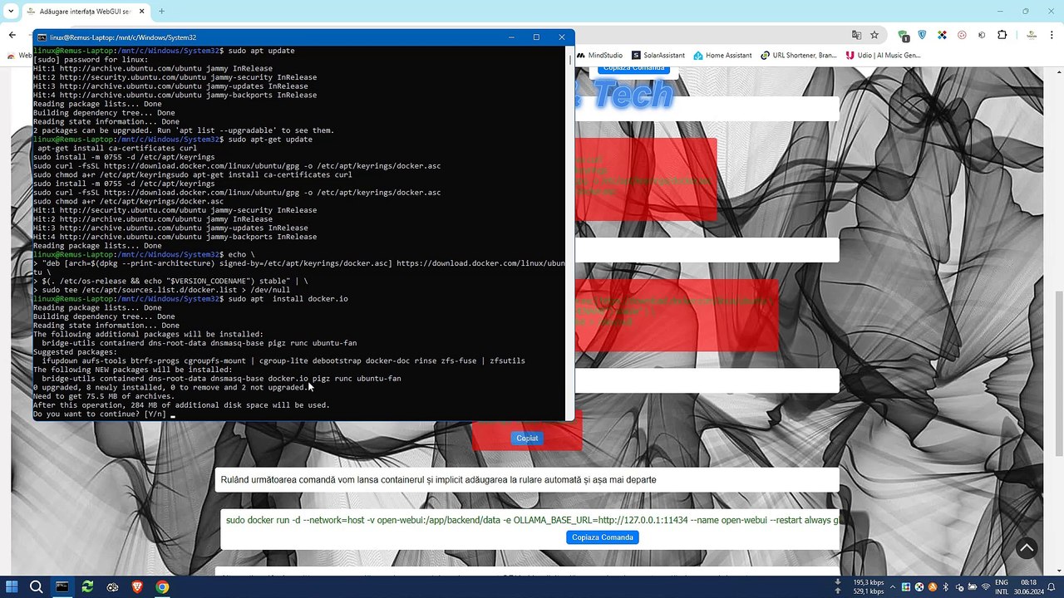Open the Wi-Fi network tray icon
The image size is (1064, 598).
click(985, 587)
